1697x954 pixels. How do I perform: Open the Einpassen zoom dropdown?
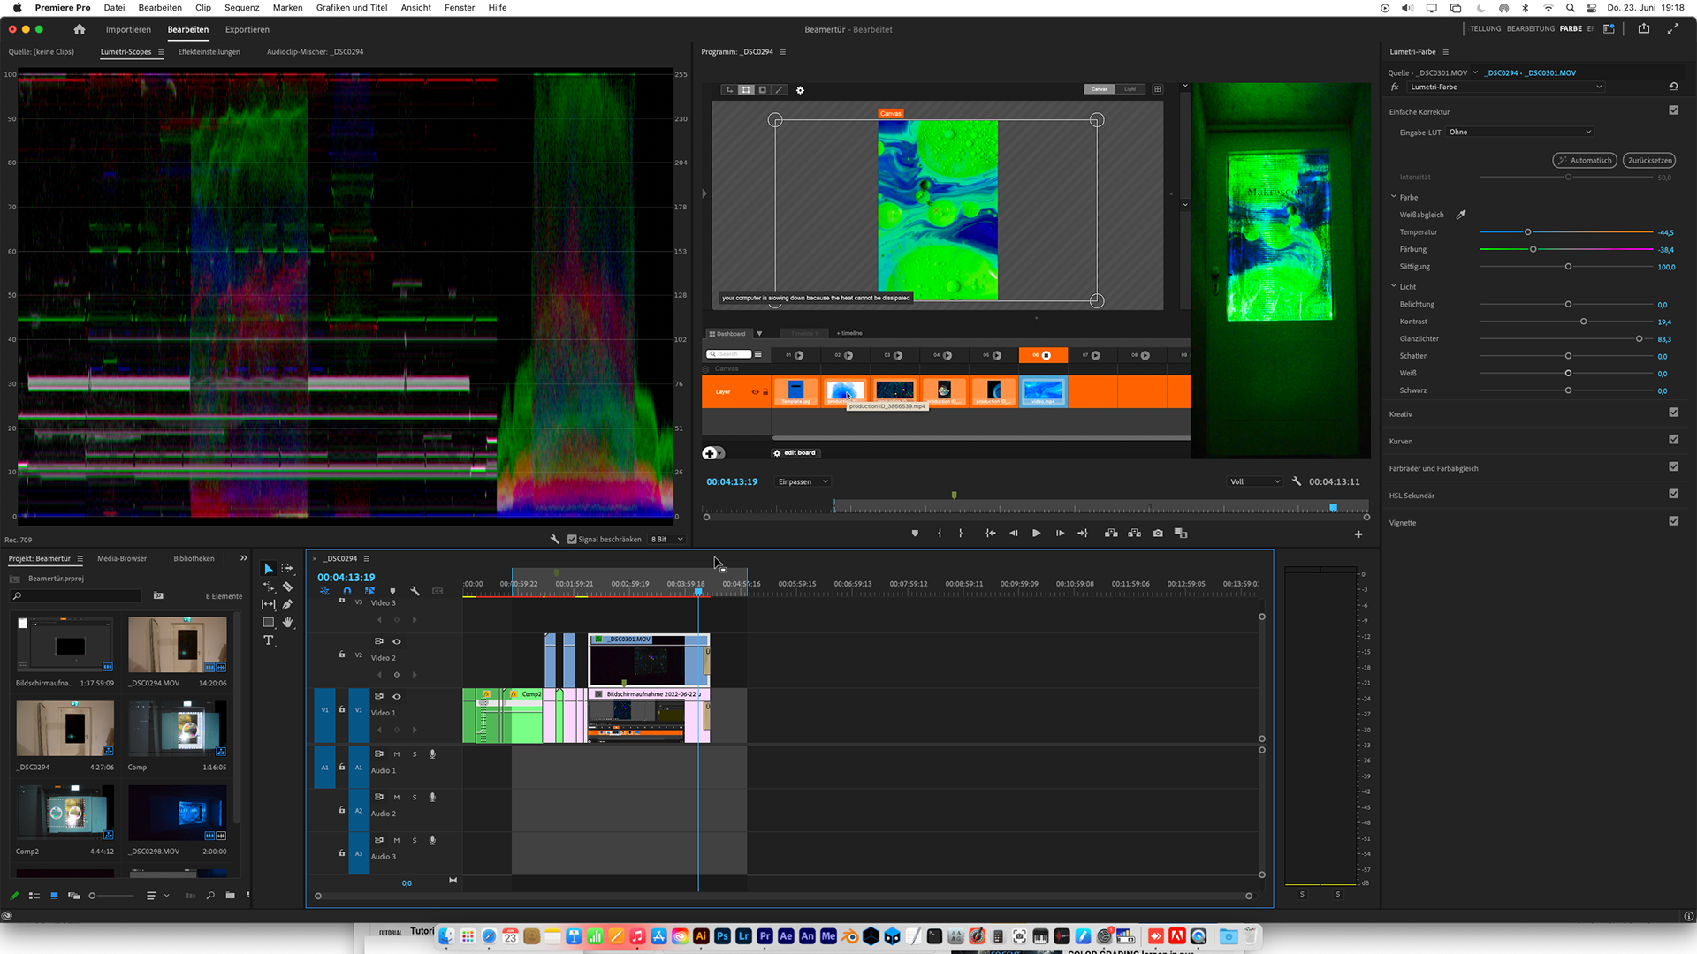803,481
